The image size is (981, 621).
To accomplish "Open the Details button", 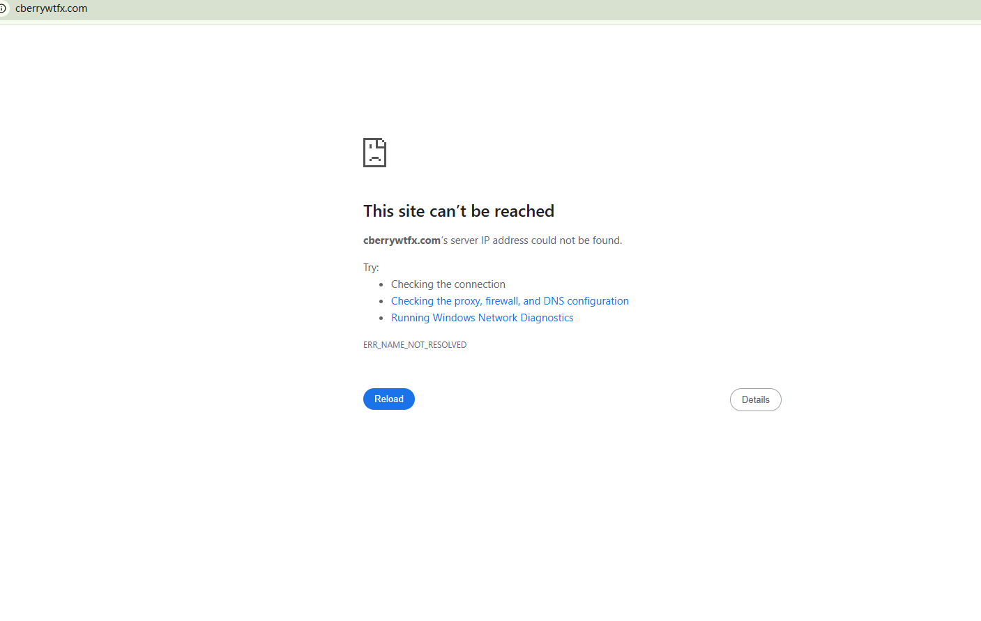I will pyautogui.click(x=755, y=399).
